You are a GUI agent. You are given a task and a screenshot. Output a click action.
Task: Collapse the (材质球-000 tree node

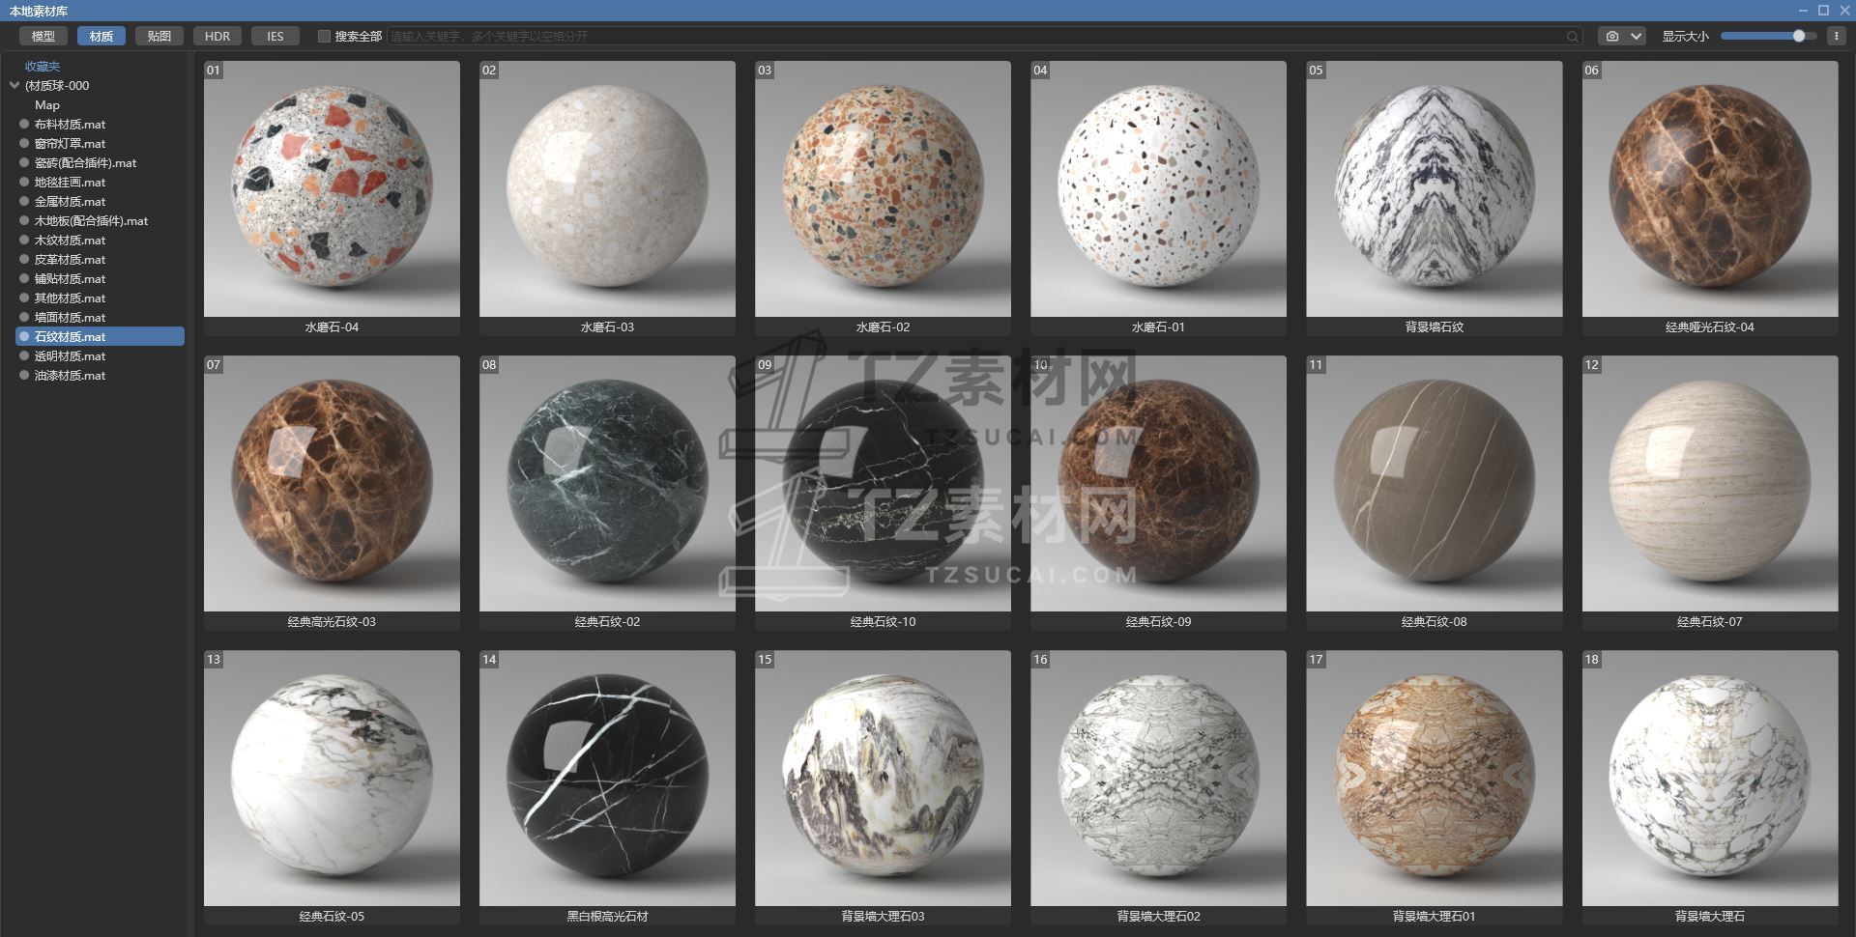pyautogui.click(x=14, y=85)
